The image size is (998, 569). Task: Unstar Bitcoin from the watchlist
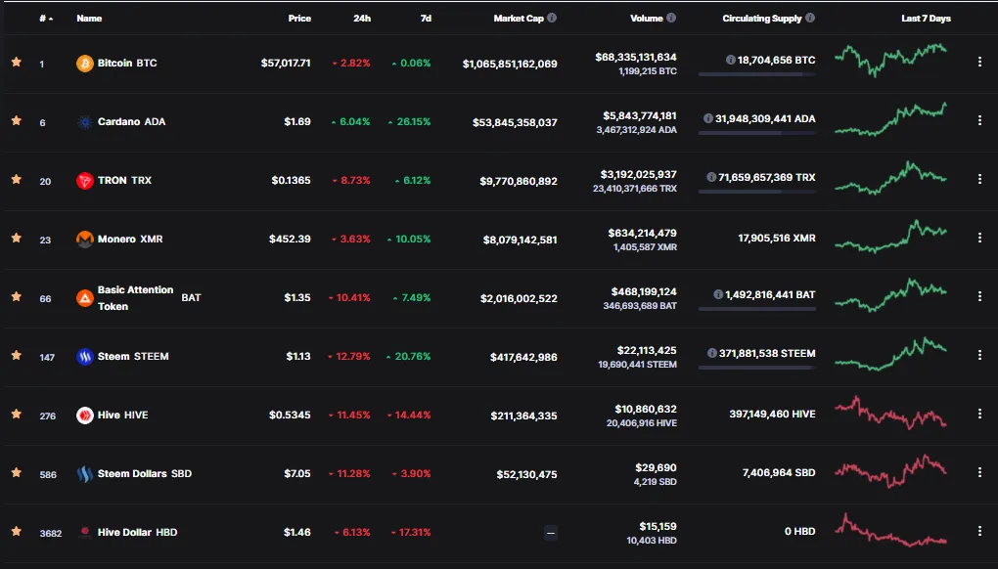coord(17,62)
